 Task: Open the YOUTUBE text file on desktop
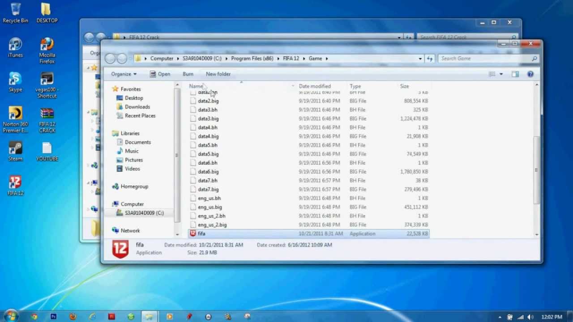click(47, 151)
